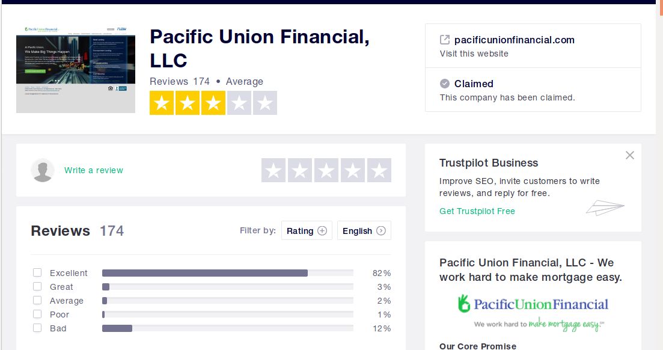The height and width of the screenshot is (350, 663).
Task: Click the paper plane icon in Trustpilot Business card
Action: [605, 207]
